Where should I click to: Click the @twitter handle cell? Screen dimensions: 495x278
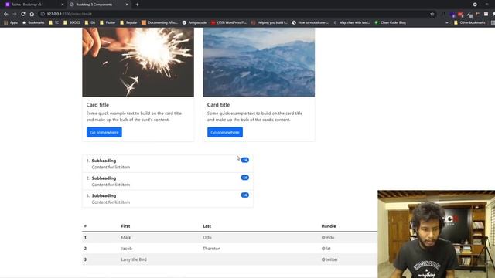(329, 259)
